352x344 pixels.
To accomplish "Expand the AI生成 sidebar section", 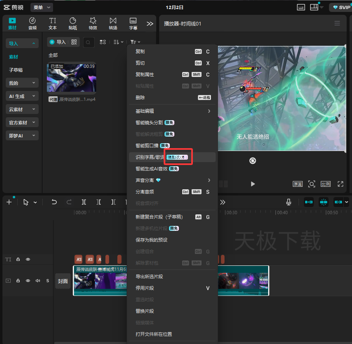I will pyautogui.click(x=22, y=96).
